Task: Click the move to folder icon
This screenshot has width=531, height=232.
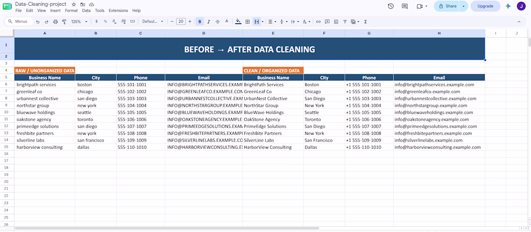Action: (83, 4)
